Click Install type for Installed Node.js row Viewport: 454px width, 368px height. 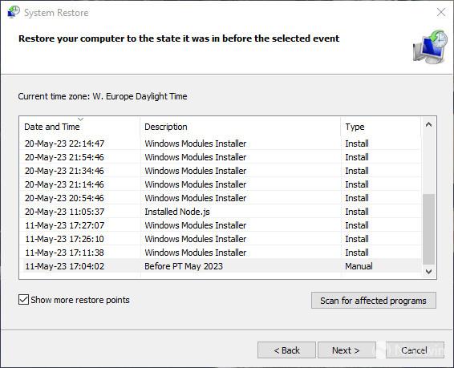coord(357,212)
